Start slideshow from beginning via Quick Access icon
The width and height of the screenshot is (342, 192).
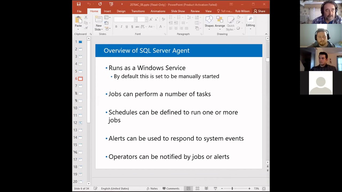pyautogui.click(x=111, y=4)
